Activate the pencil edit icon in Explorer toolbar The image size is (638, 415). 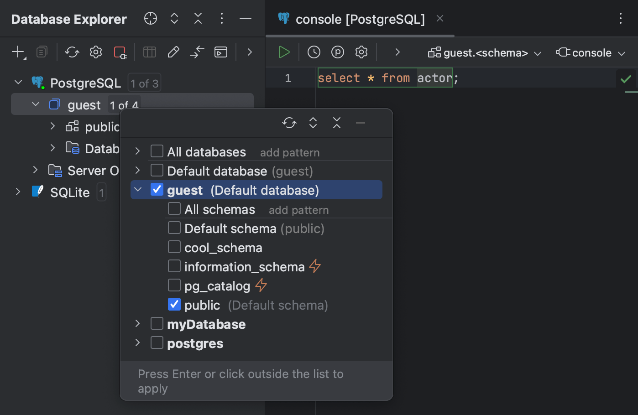point(173,52)
